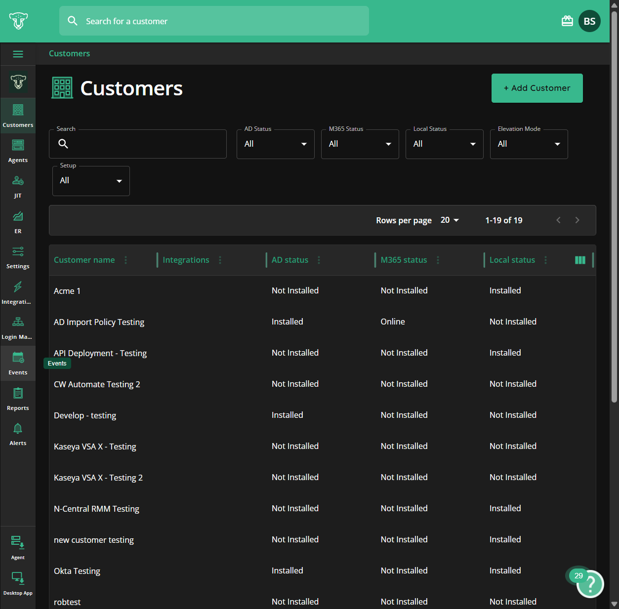Open Integrations in the sidebar
Viewport: 619px width, 609px height.
(x=18, y=292)
